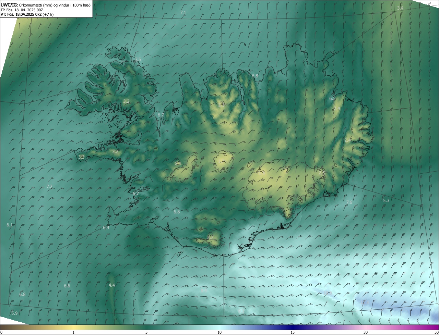Viewport: 439px width, 335px height.
Task: Click the '6.5' value in northeast Iceland
Action: [x=332, y=99]
